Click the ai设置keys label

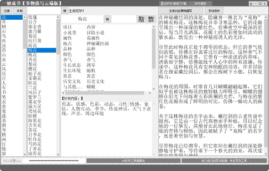[12, 161]
